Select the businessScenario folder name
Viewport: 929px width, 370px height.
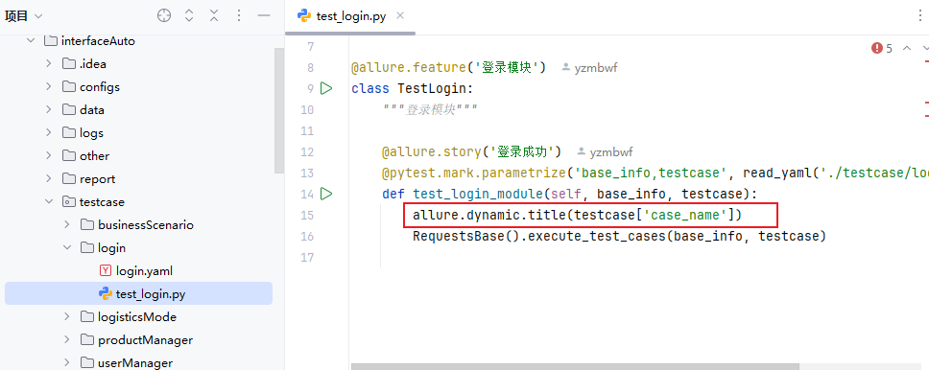[146, 225]
